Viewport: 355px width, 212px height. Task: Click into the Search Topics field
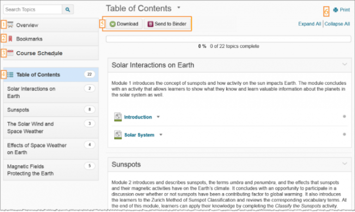pos(32,9)
